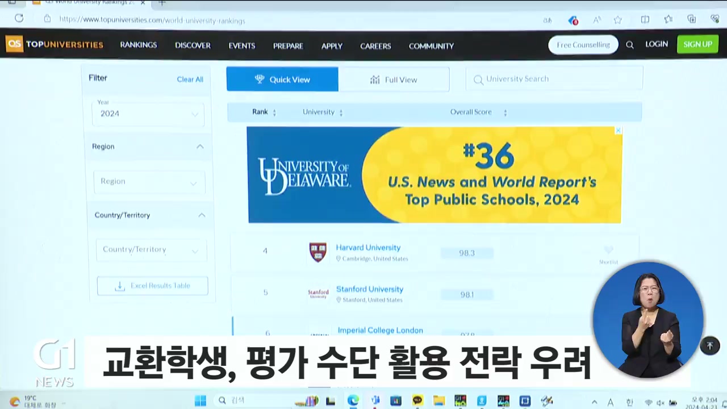The width and height of the screenshot is (727, 409).
Task: Collapse the Country/Territory filter section
Action: click(201, 215)
